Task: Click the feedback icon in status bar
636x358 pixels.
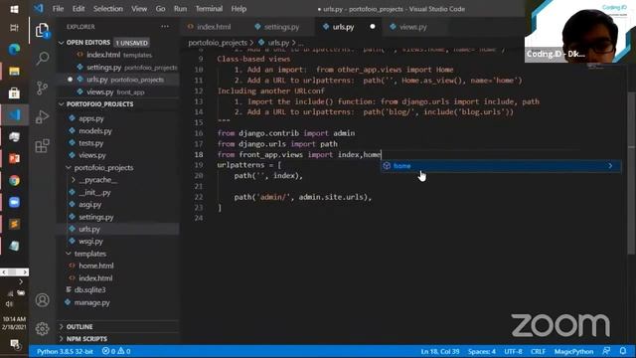Action: [x=606, y=351]
